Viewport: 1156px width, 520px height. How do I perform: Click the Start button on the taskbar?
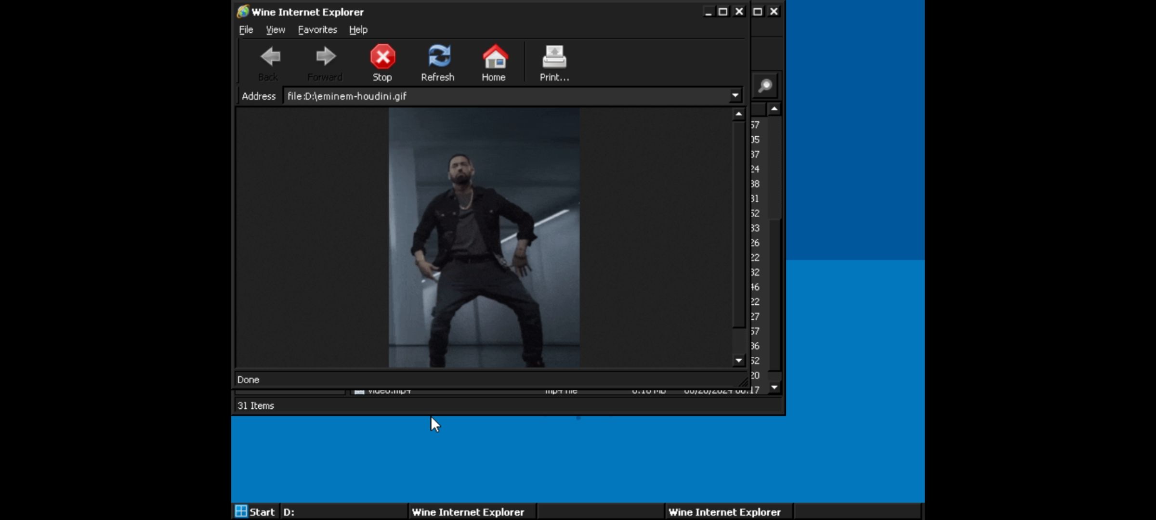[x=255, y=512]
